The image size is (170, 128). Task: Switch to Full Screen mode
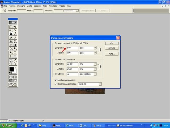tap(15, 81)
